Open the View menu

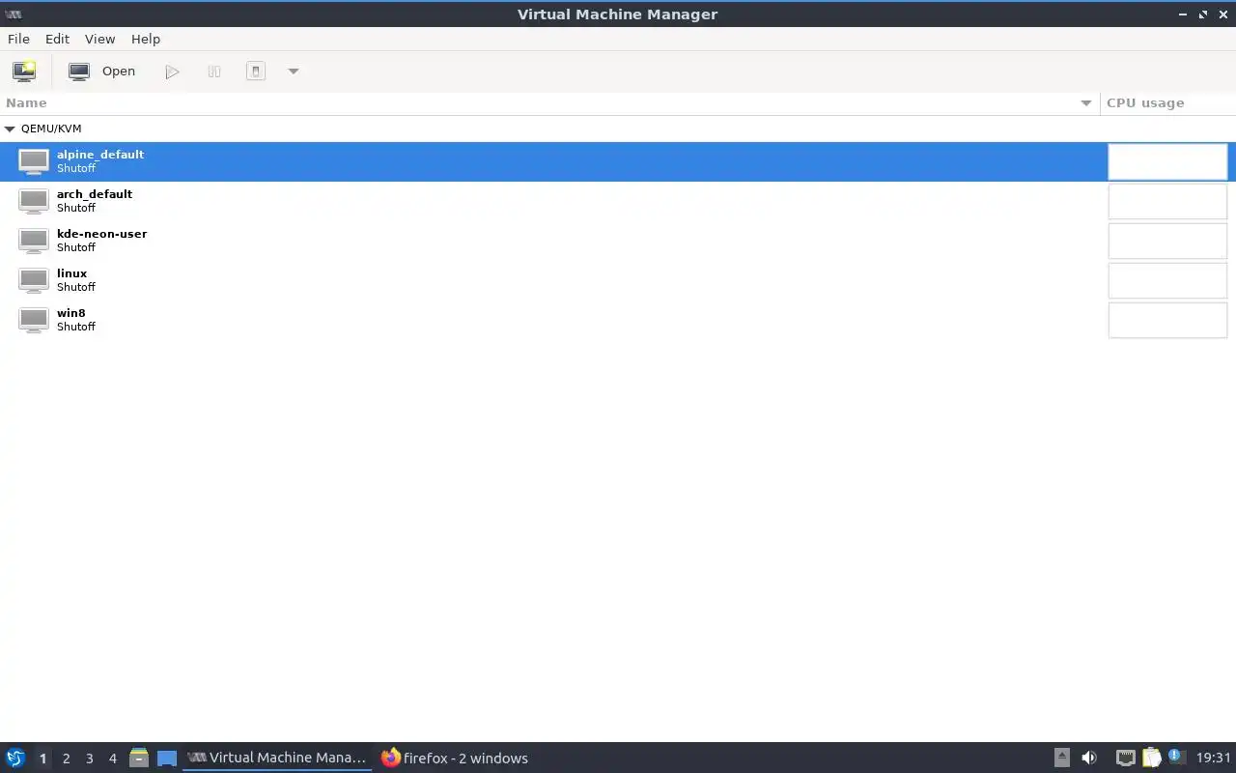coord(99,39)
